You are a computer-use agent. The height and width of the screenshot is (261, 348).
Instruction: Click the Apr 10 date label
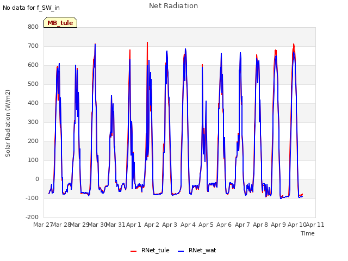pos(297,225)
